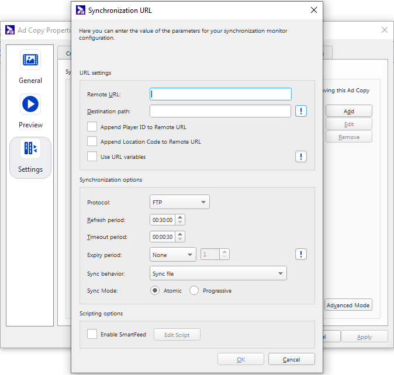Expand the Expiry period dropdown

[x=173, y=255]
